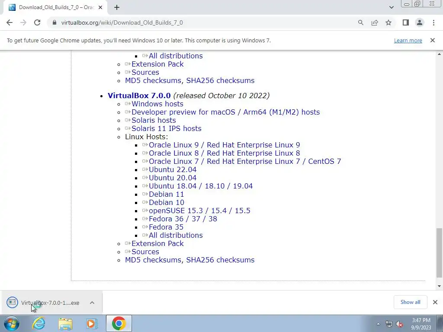The width and height of the screenshot is (443, 332).
Task: Open top Extension Pack link
Action: pyautogui.click(x=157, y=64)
